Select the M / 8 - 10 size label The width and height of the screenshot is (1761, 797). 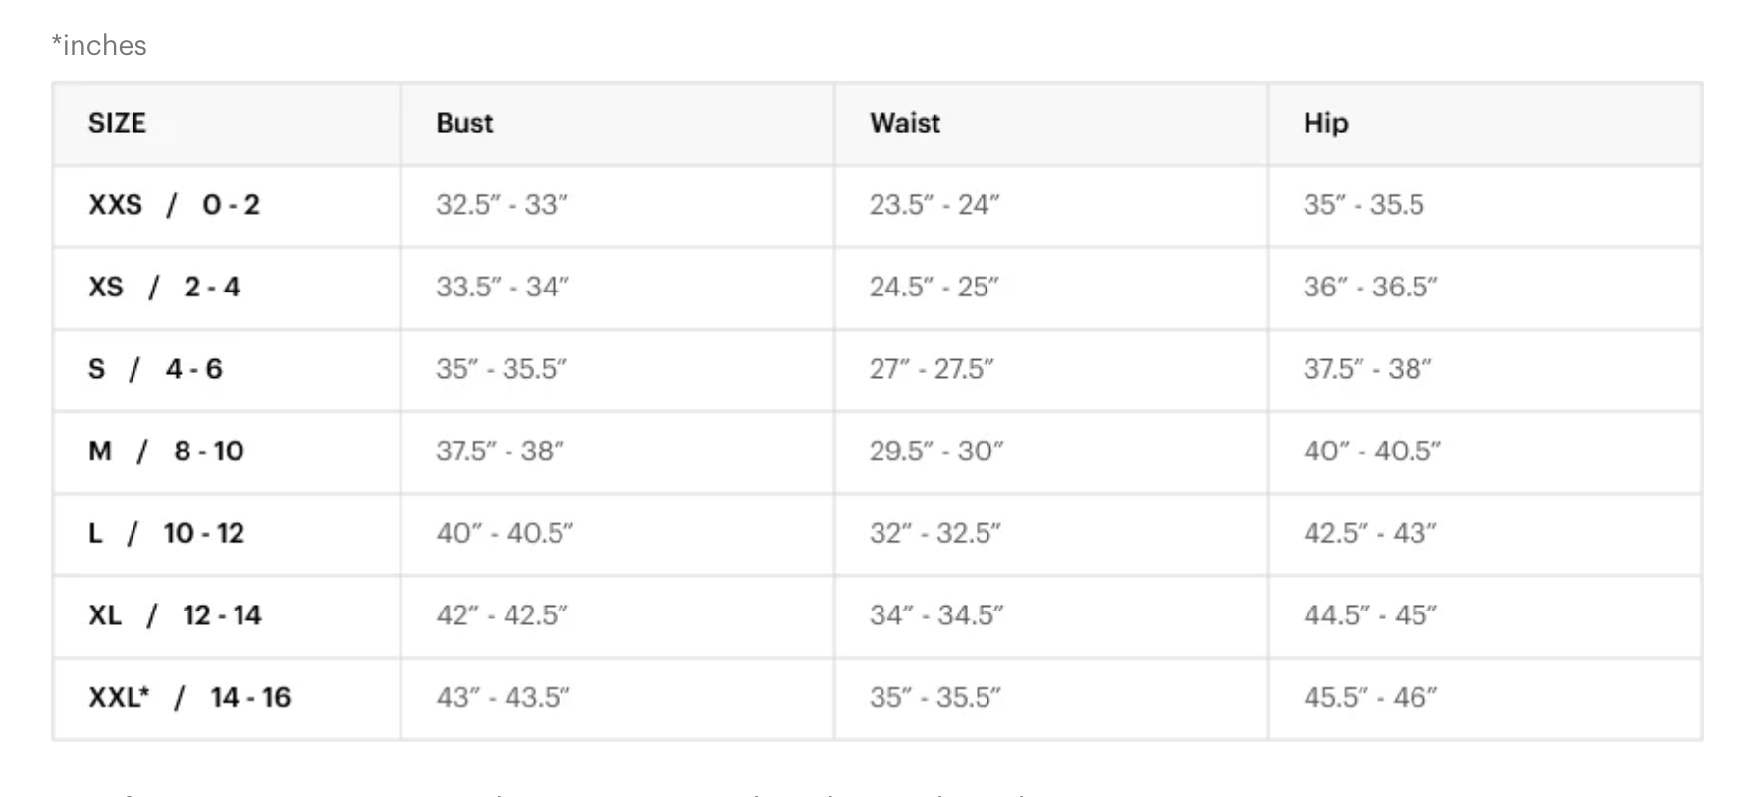(x=166, y=452)
